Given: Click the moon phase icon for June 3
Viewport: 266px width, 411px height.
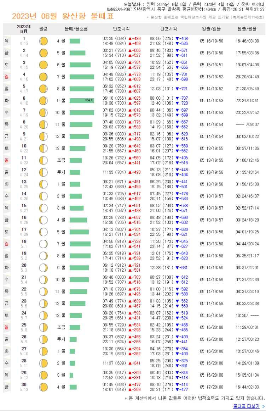Looking at the screenshot, I should point(44,65).
